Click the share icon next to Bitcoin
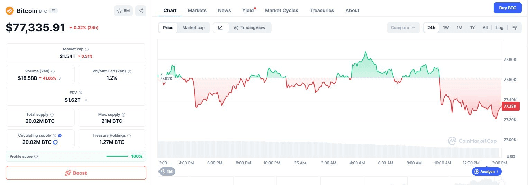The height and width of the screenshot is (185, 528). pos(141,11)
